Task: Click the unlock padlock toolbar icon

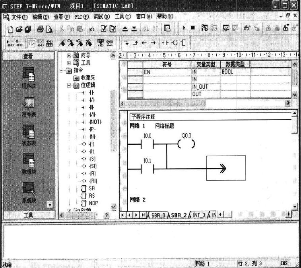Action: [286, 27]
